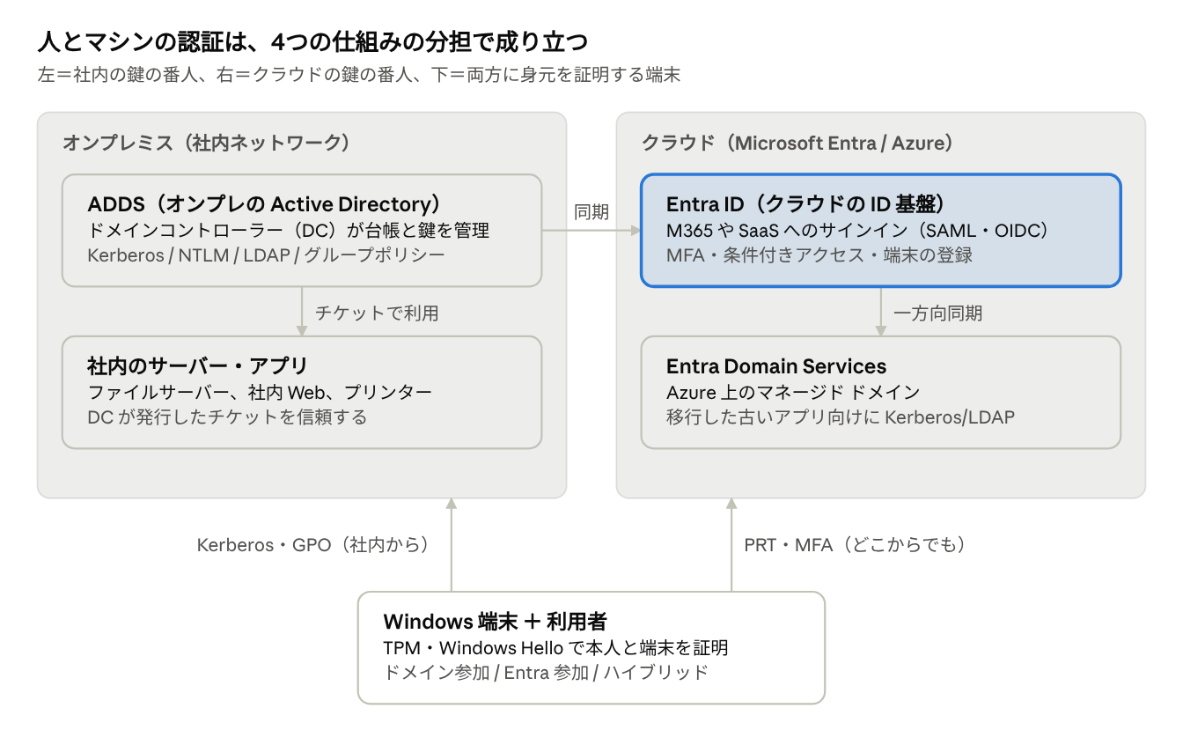
Task: Click the Kerberos / NTLM / LDAP text line
Action: (x=267, y=255)
